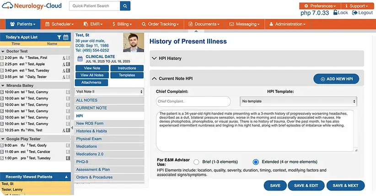This screenshot has height=196, width=376.
Task: Open the Messaging menu
Action: 245,24
